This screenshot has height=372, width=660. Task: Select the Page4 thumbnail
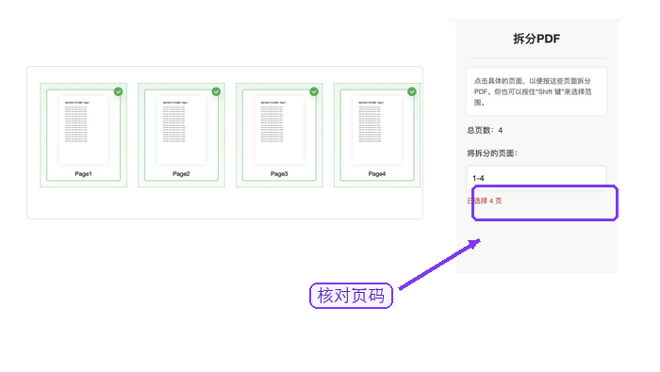pos(377,135)
